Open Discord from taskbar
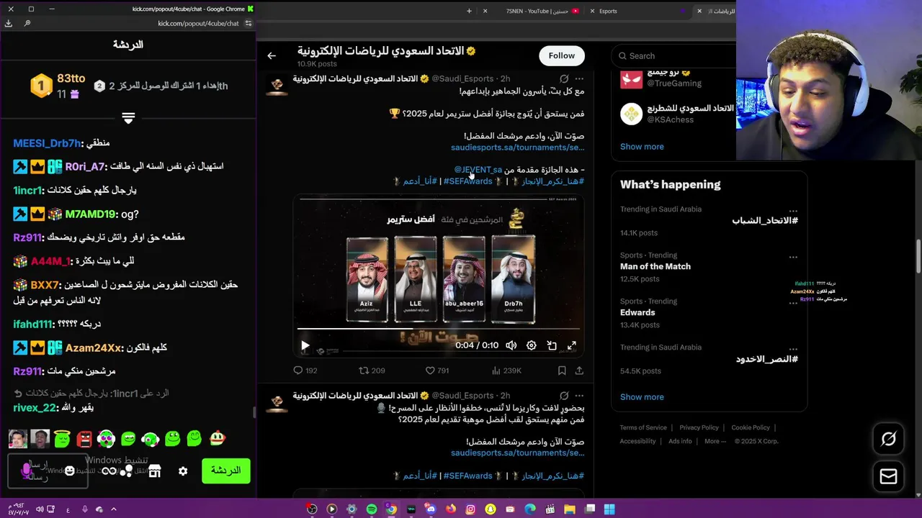 [x=430, y=509]
